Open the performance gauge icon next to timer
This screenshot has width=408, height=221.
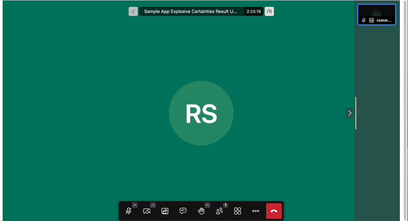point(269,11)
